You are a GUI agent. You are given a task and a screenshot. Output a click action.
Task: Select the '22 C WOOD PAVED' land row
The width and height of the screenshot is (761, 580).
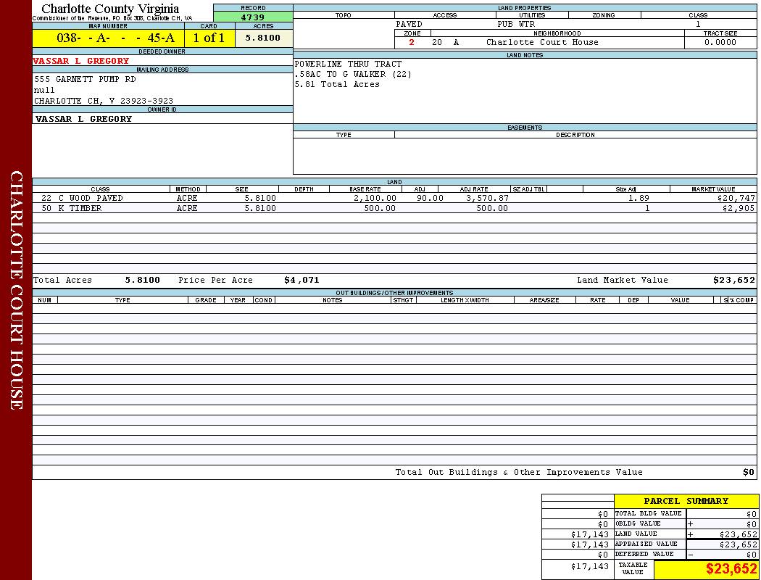click(x=82, y=198)
